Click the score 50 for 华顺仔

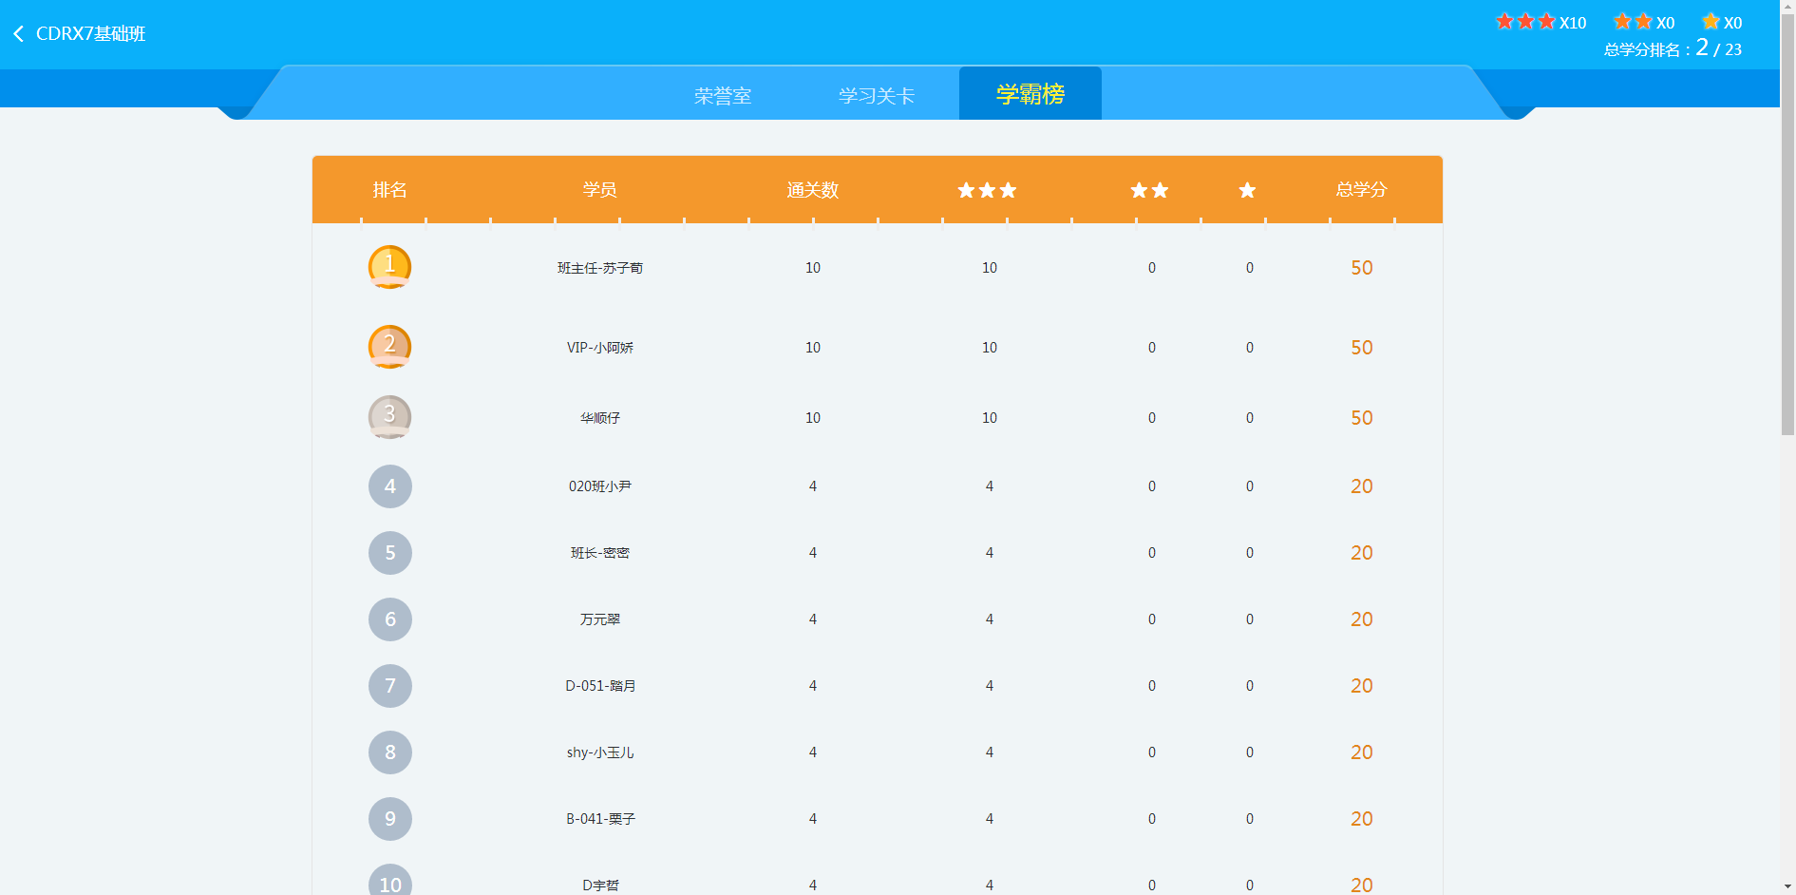click(x=1361, y=418)
